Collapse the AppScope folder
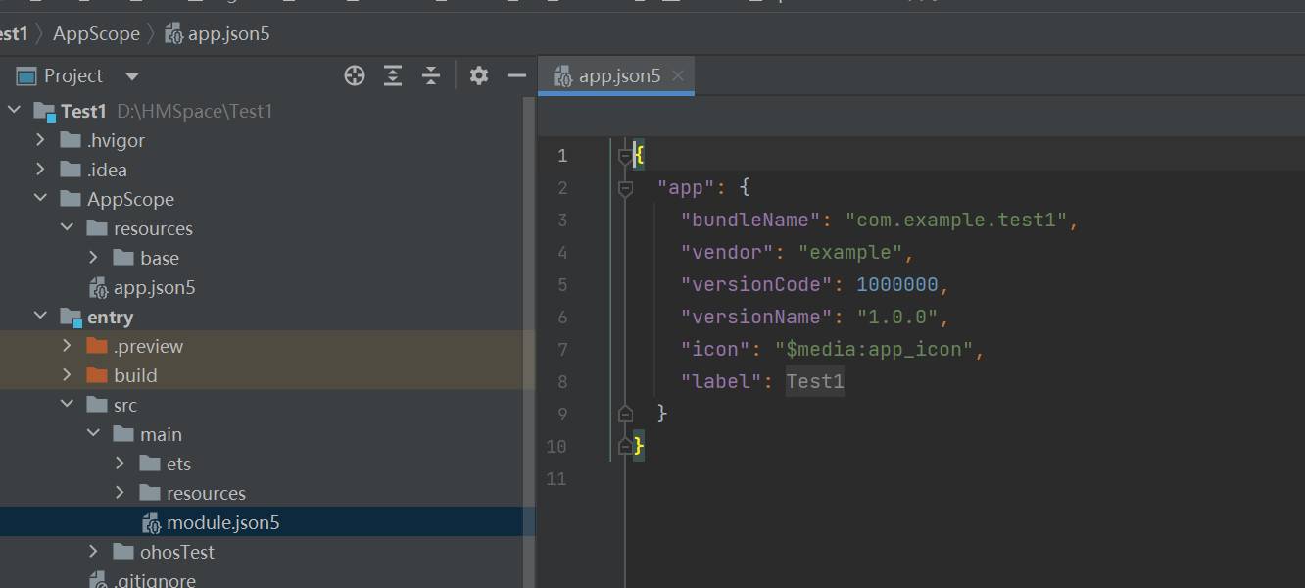The width and height of the screenshot is (1305, 588). (40, 199)
